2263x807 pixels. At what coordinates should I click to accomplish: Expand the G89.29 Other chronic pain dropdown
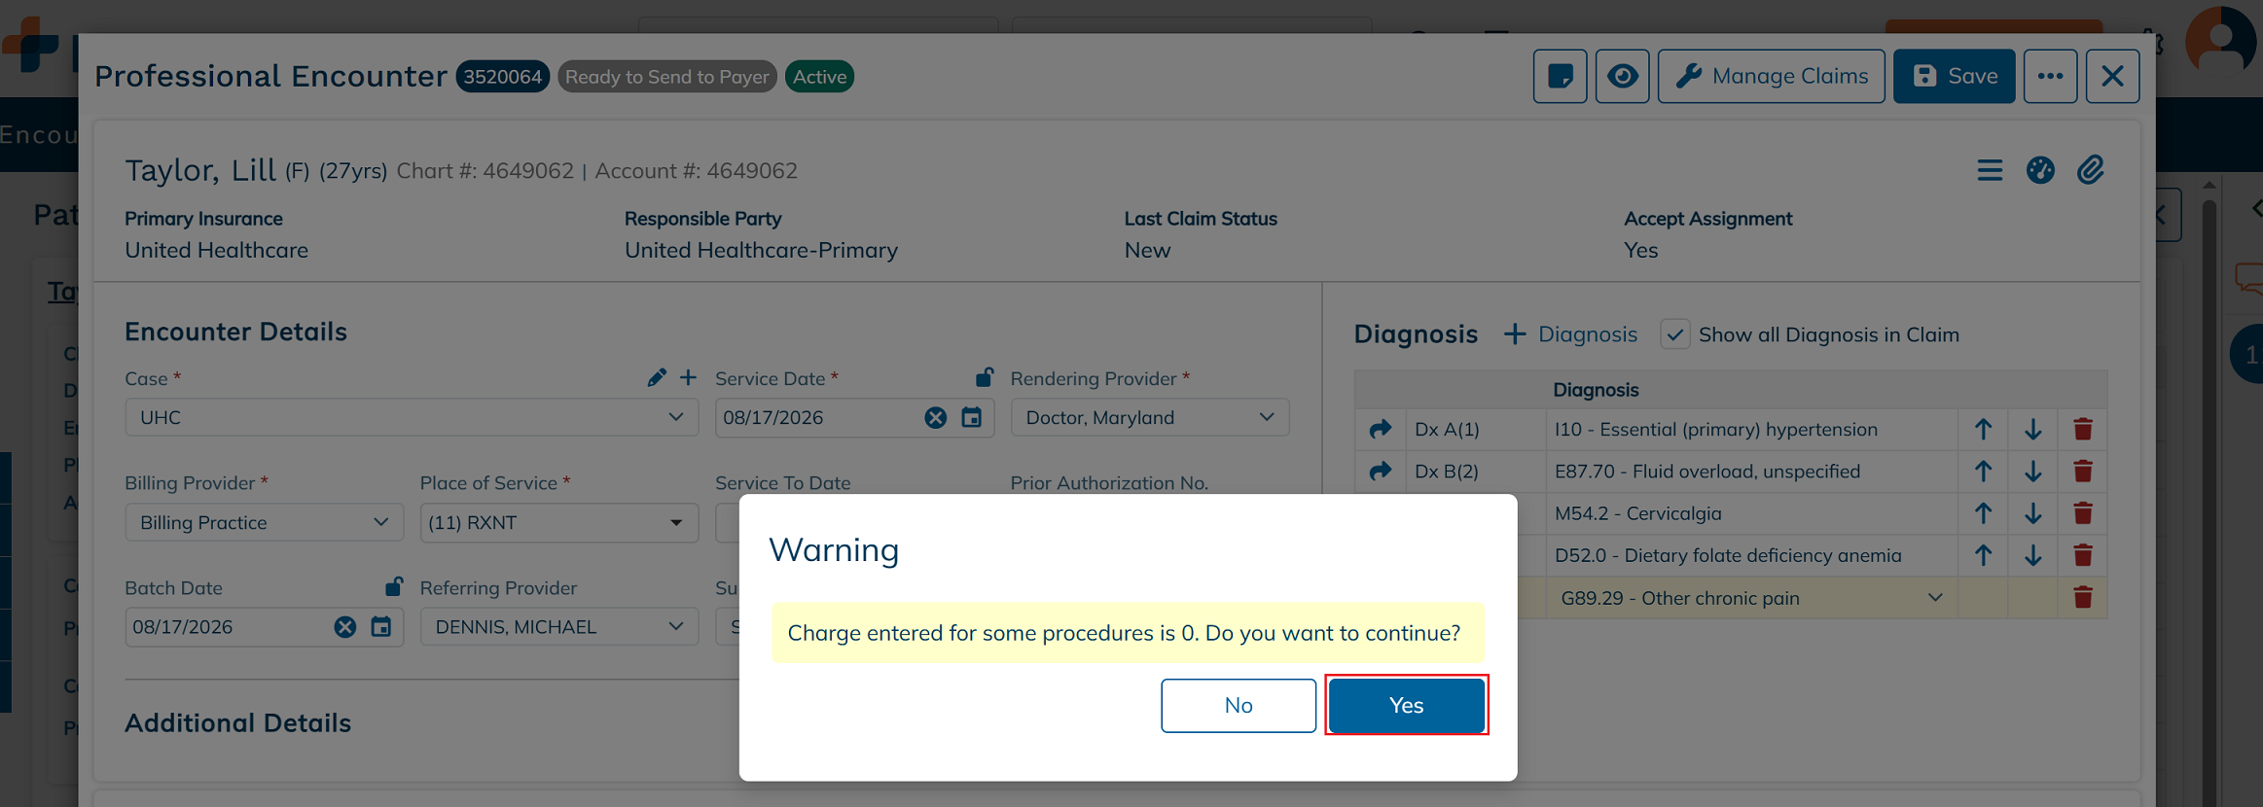point(1934,598)
